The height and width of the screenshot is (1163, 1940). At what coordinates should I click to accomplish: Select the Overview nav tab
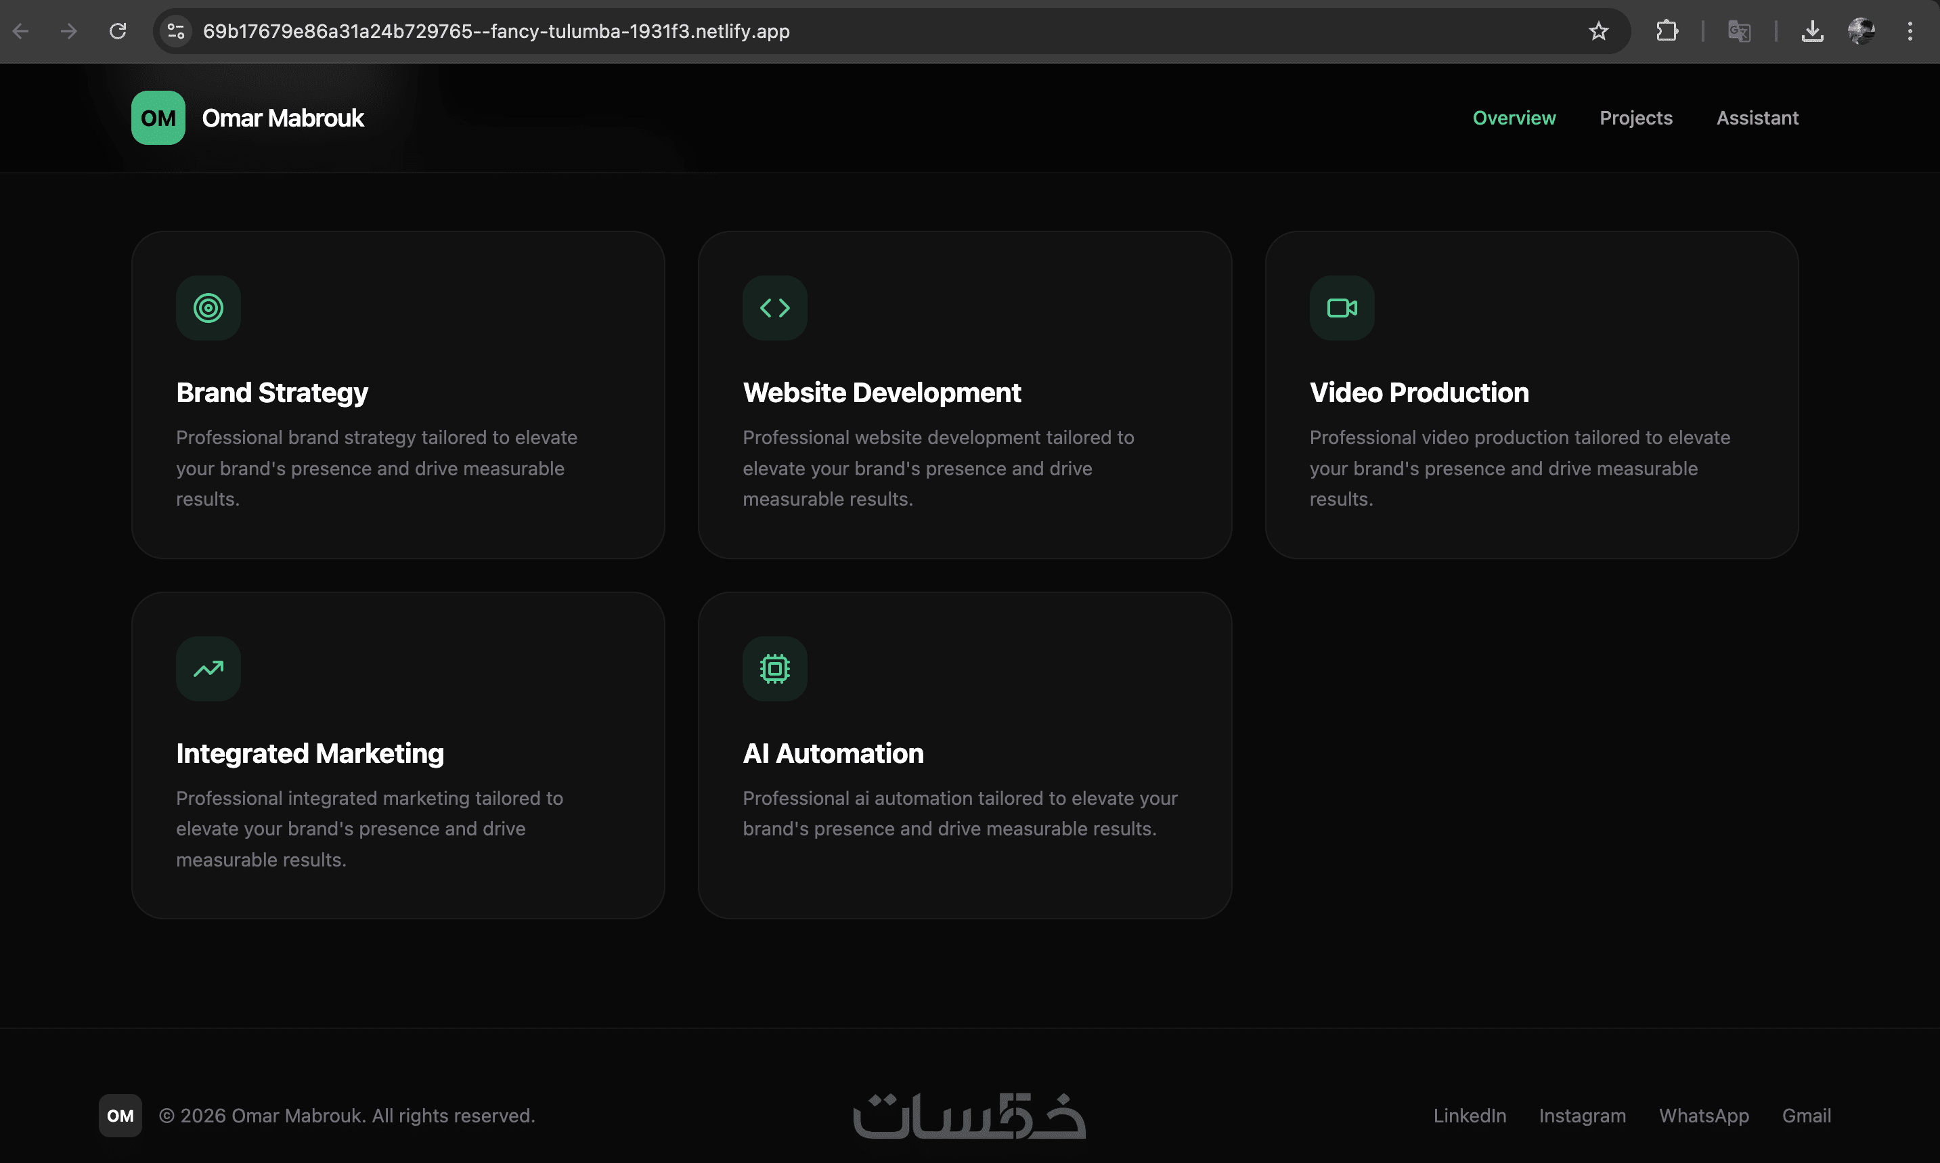coord(1514,118)
